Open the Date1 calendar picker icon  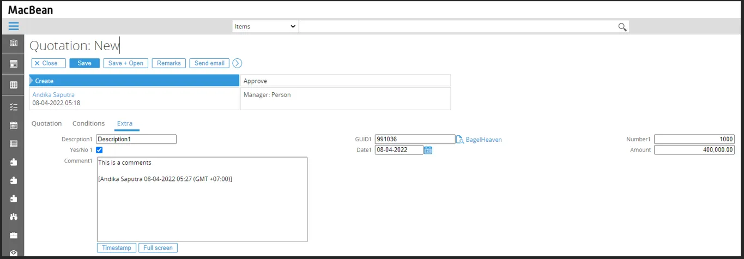point(428,150)
